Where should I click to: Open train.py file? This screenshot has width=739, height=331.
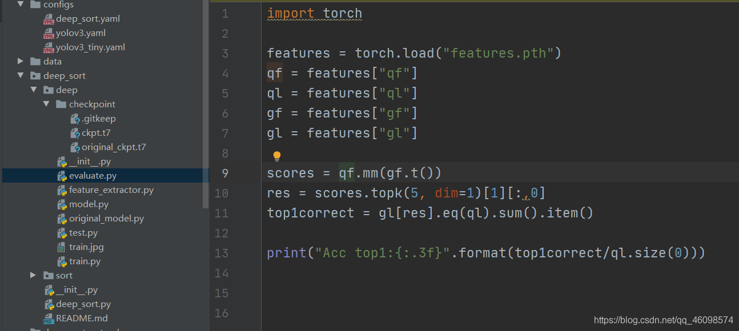tap(85, 261)
